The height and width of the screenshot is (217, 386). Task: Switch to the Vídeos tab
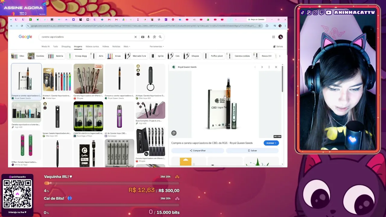[x=106, y=46]
